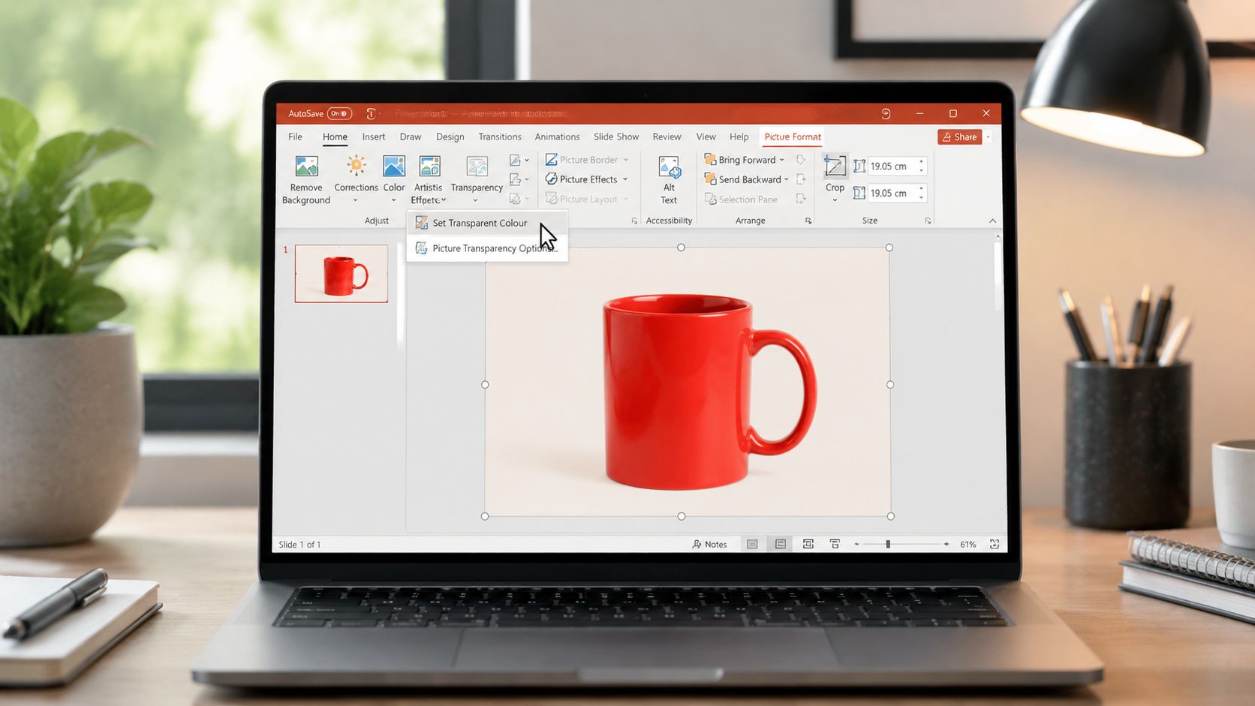This screenshot has height=706, width=1255.
Task: Click the Picture Layout icon
Action: coord(551,199)
